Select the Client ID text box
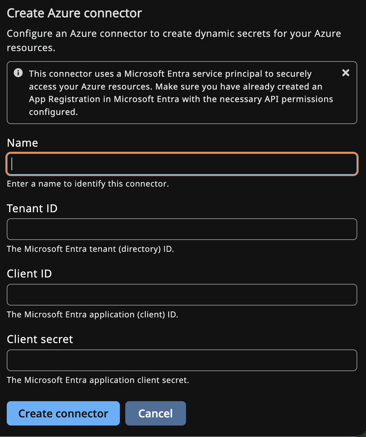This screenshot has width=366, height=437. click(182, 295)
